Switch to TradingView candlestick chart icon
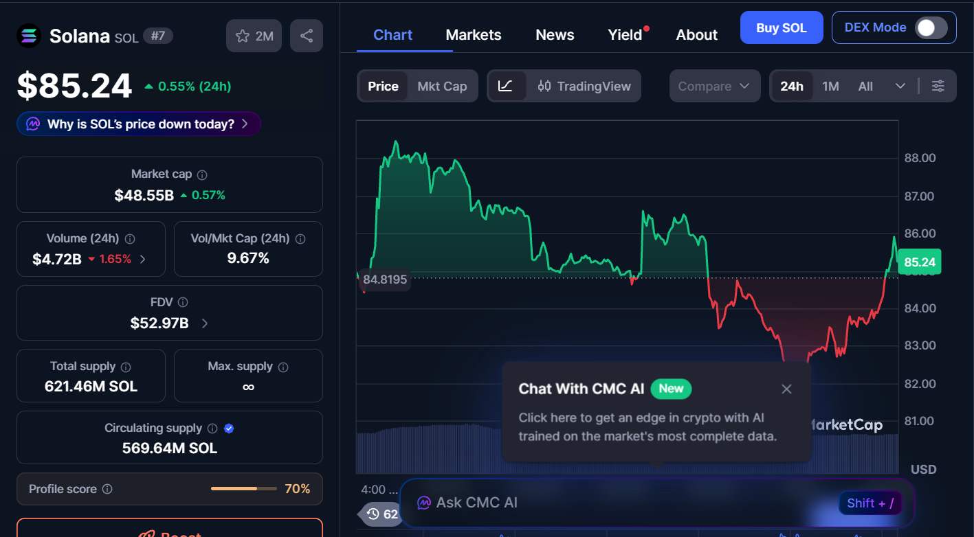The image size is (974, 537). (544, 86)
